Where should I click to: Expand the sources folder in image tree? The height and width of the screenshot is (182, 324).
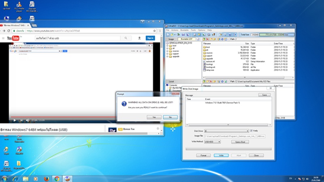tap(167, 51)
